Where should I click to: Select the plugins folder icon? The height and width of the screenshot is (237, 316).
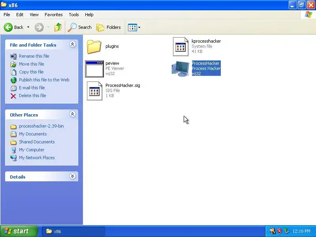[x=94, y=47]
